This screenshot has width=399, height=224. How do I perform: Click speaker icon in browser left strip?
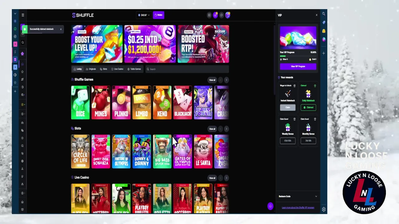tap(15, 75)
